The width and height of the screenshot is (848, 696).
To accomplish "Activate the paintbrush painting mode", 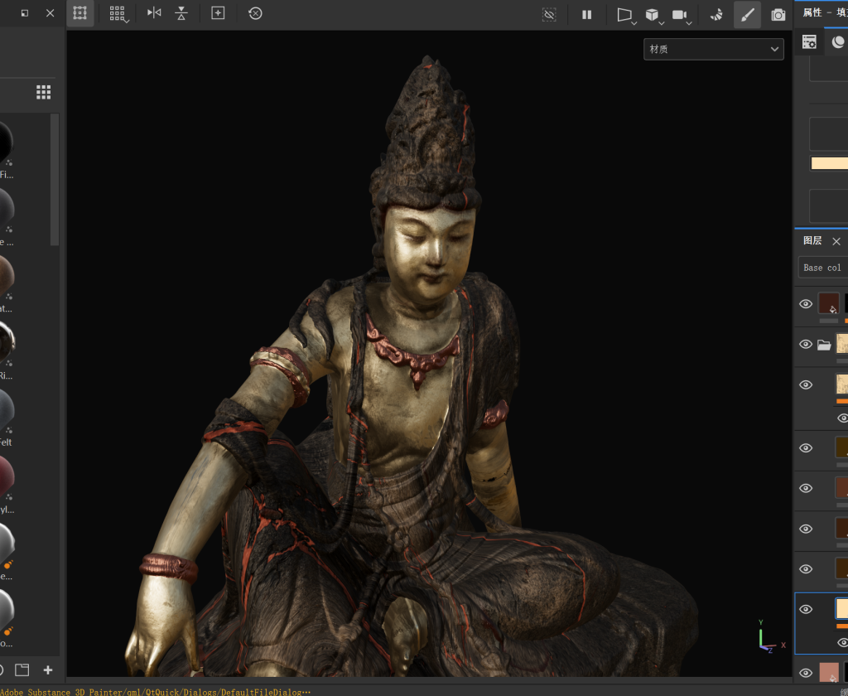I will 748,15.
